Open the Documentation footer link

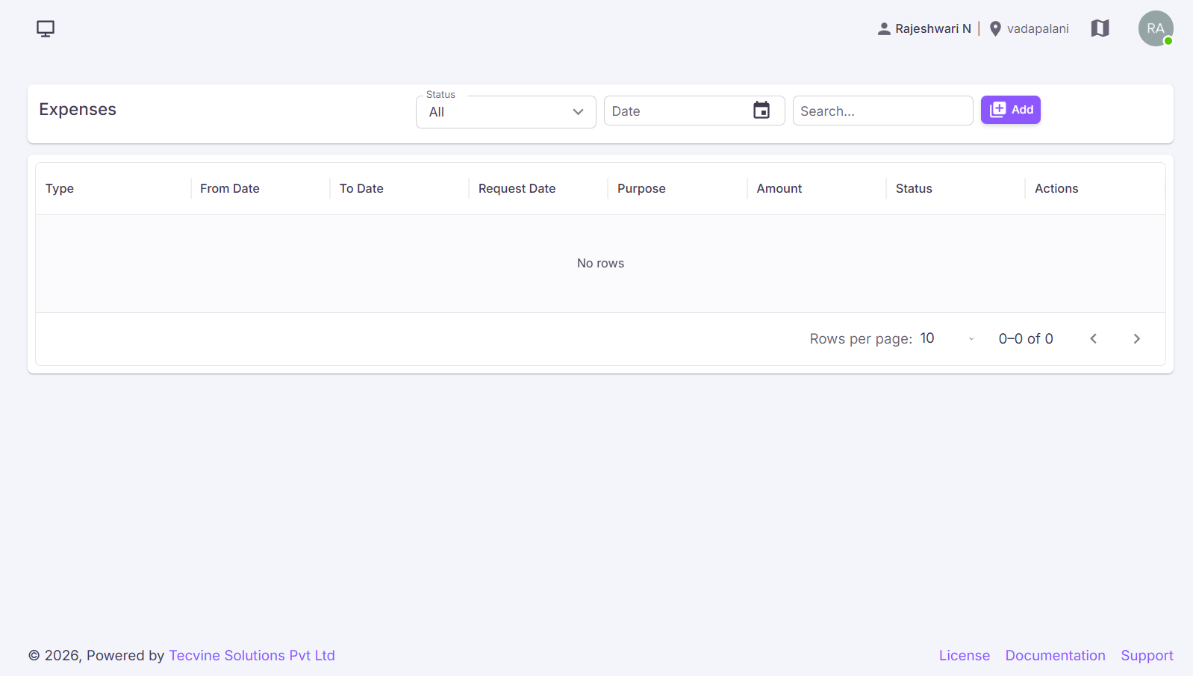pos(1056,655)
